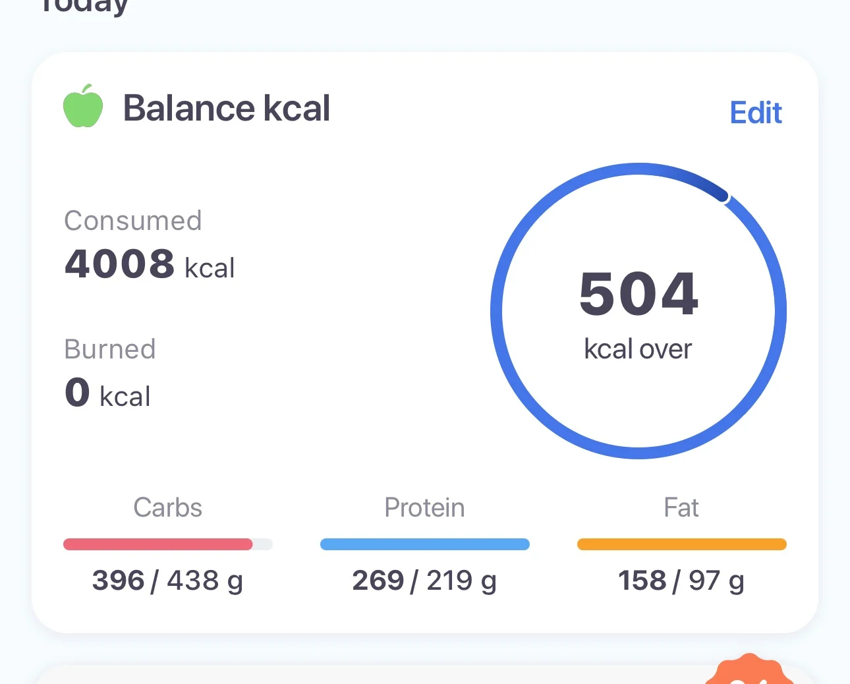Tap the kcal over label inside ring

pyautogui.click(x=638, y=349)
